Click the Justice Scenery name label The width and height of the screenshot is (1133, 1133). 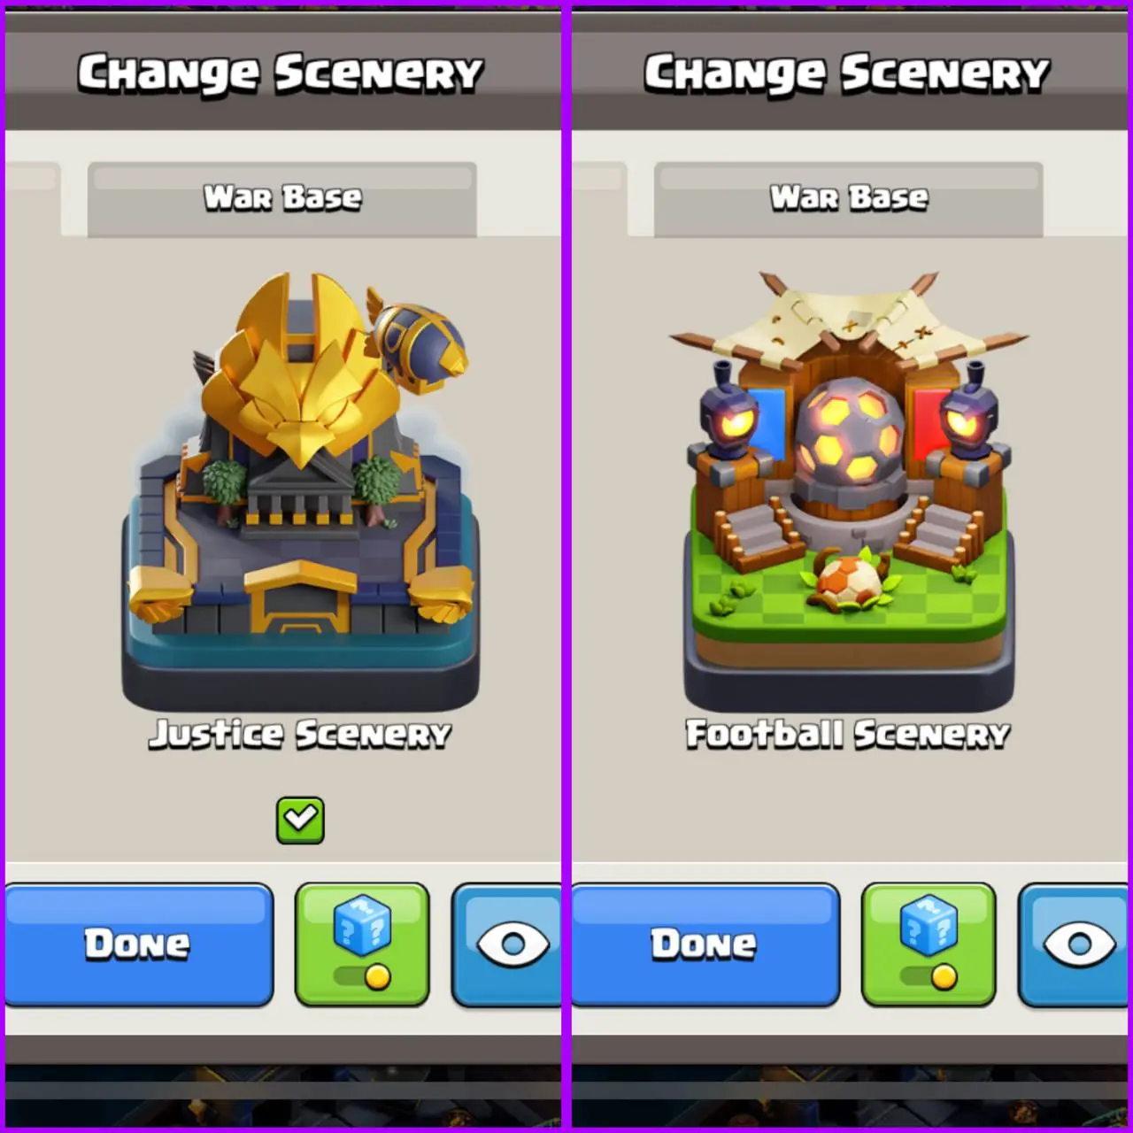[x=300, y=735]
